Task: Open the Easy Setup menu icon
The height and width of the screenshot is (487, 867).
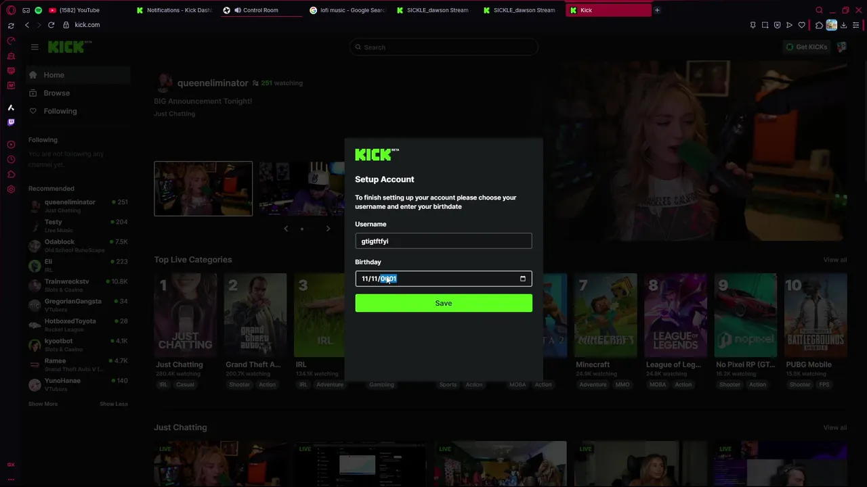Action: (x=856, y=25)
